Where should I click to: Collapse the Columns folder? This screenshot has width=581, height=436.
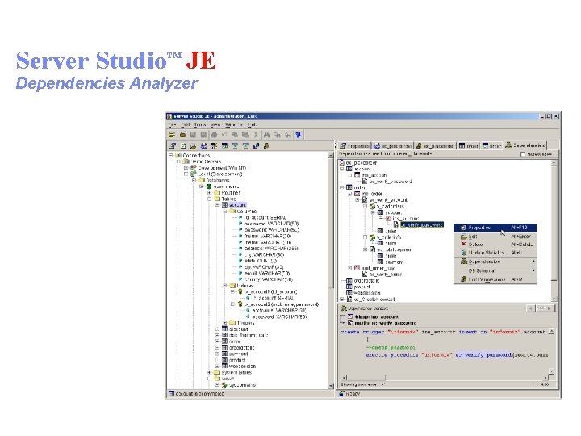(225, 212)
